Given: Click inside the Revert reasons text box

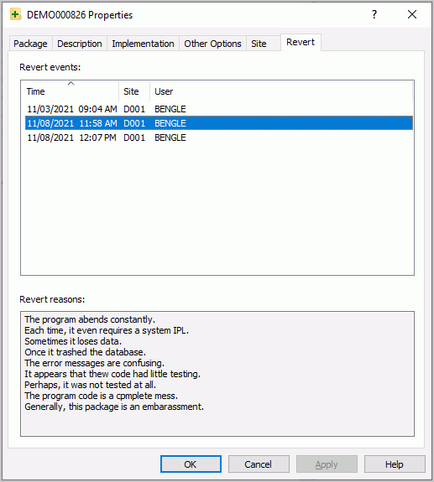Looking at the screenshot, I should coord(217,374).
